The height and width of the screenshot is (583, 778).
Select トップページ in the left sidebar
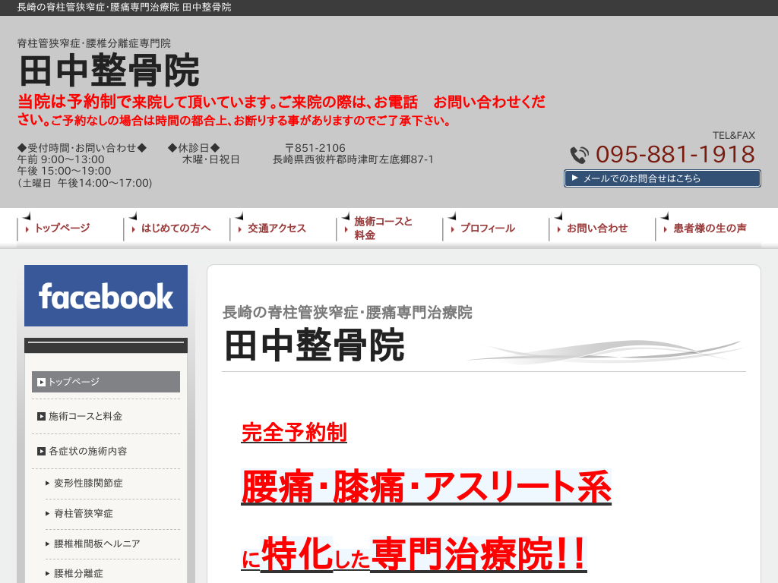[x=106, y=382]
